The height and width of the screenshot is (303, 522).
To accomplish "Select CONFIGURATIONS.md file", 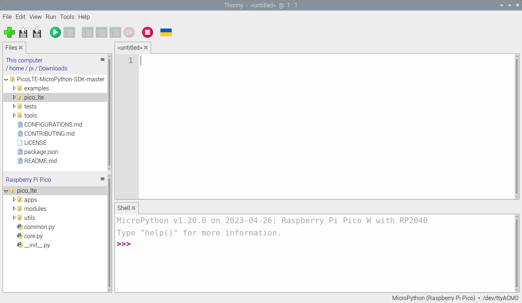I will tap(53, 124).
